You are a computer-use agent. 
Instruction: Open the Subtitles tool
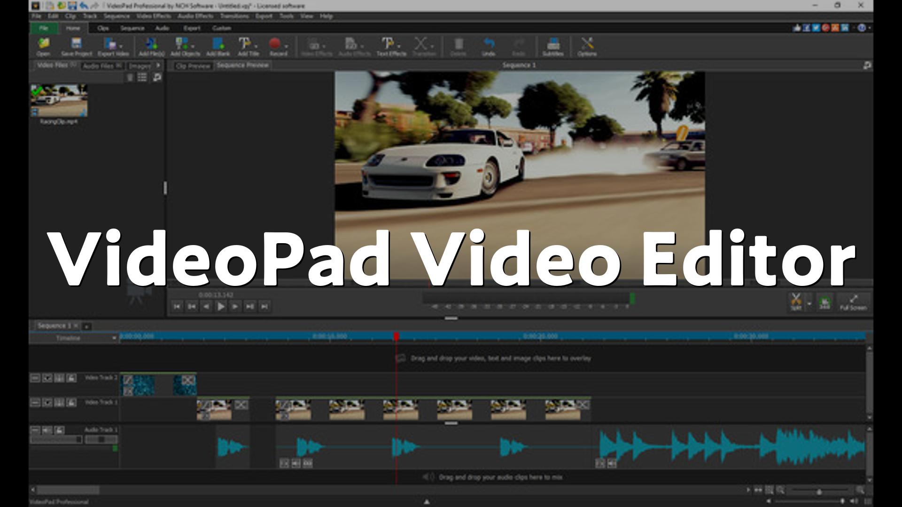pyautogui.click(x=553, y=46)
